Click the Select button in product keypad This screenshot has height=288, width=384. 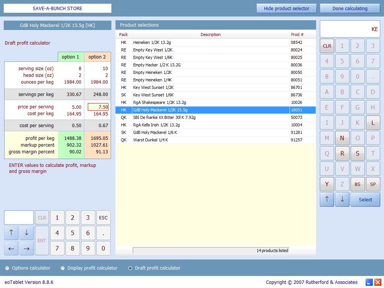click(x=365, y=199)
